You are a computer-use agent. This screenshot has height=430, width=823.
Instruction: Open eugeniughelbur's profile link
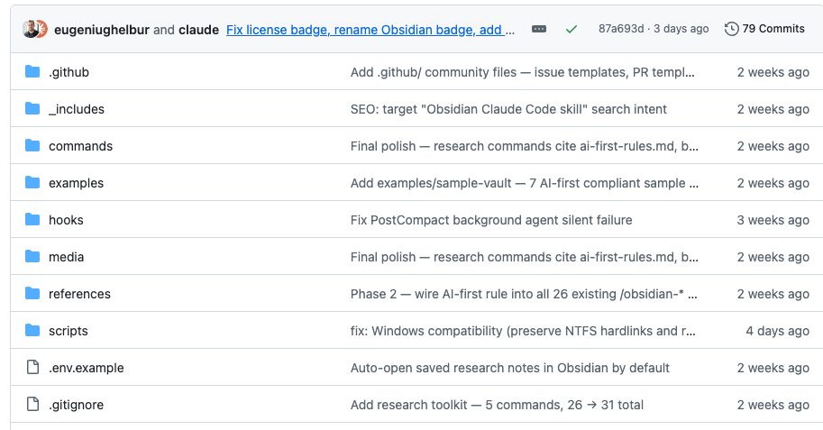coord(102,30)
